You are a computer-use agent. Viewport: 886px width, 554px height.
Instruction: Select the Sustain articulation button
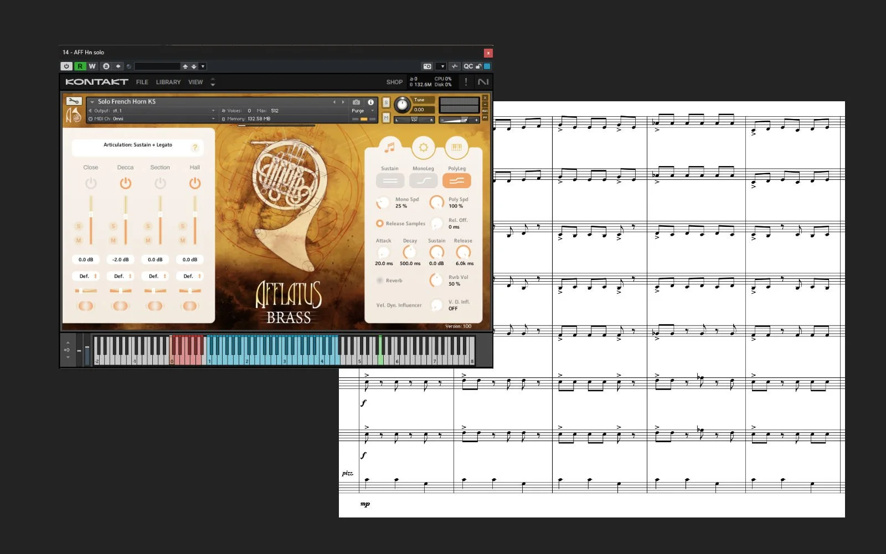pyautogui.click(x=390, y=180)
